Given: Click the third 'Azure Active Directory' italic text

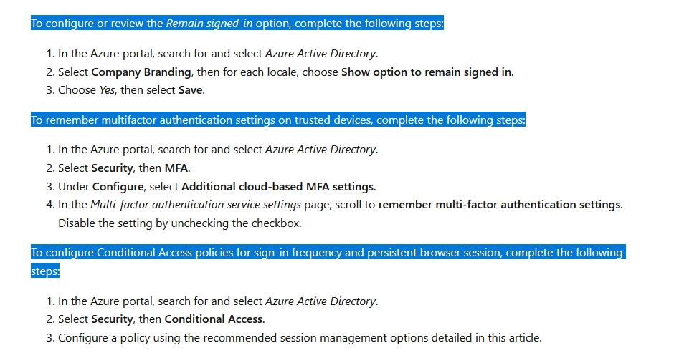Looking at the screenshot, I should pyautogui.click(x=320, y=301).
